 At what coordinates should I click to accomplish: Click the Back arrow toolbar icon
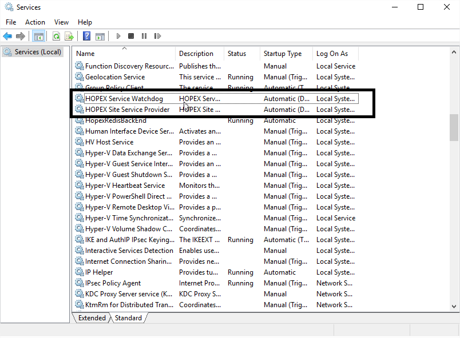tap(7, 36)
